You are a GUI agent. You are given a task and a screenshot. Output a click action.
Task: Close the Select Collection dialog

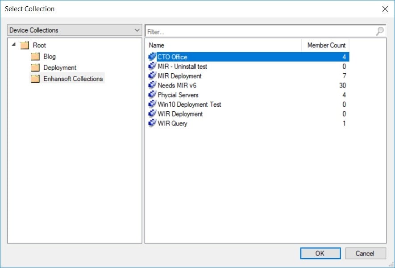(x=385, y=9)
